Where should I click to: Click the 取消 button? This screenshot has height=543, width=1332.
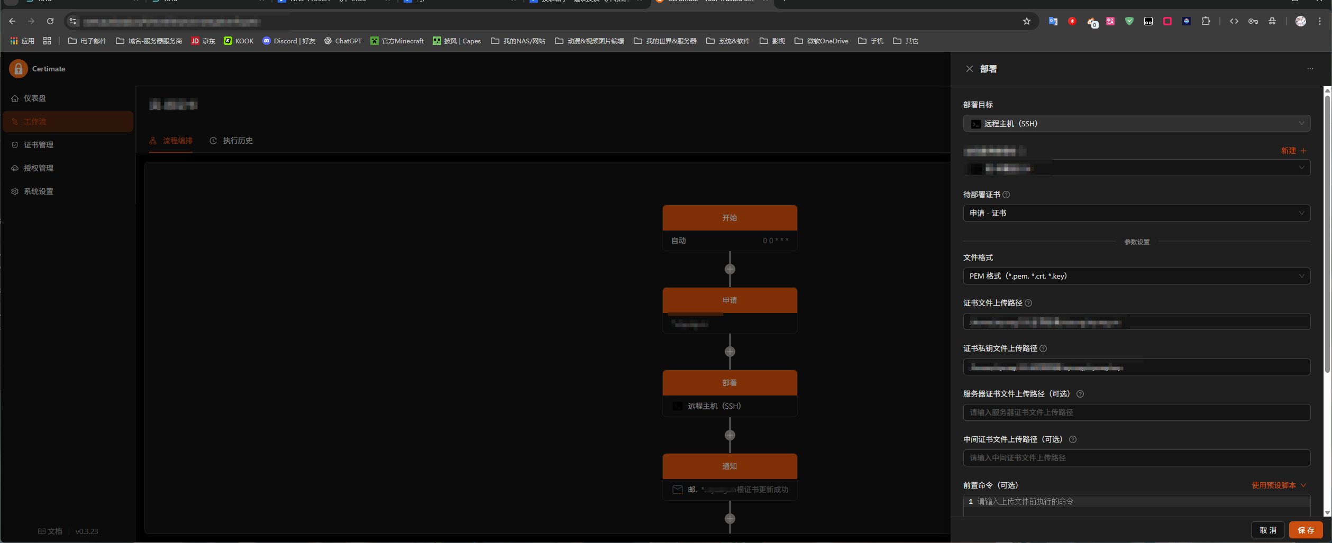pyautogui.click(x=1267, y=530)
